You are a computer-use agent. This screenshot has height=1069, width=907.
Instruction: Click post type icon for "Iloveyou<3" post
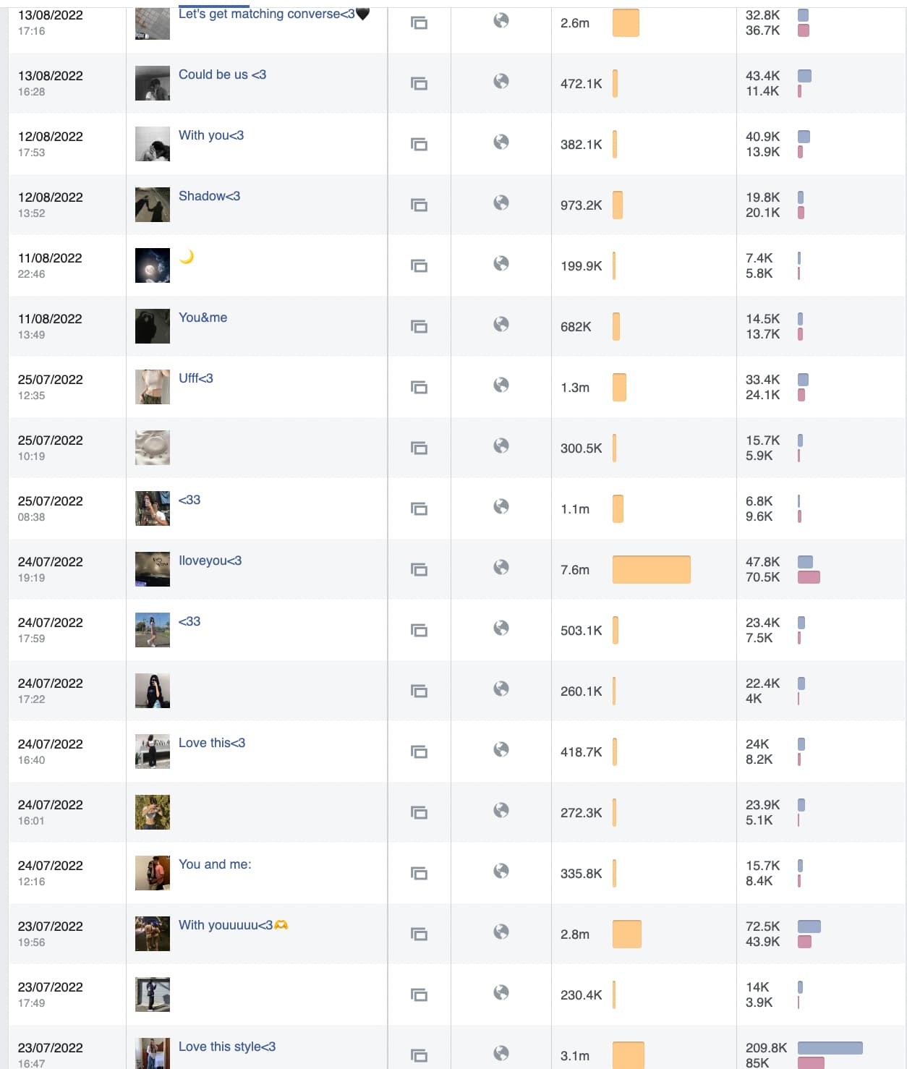(419, 569)
